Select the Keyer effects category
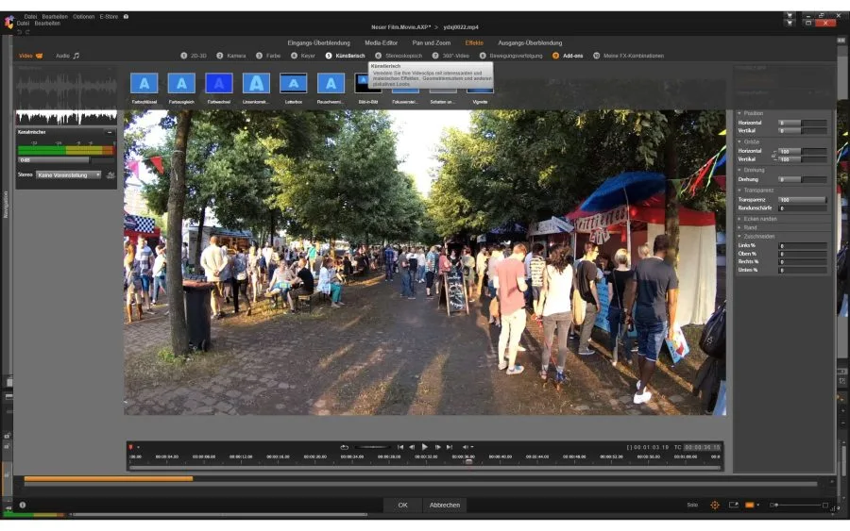The width and height of the screenshot is (850, 531). tap(303, 56)
